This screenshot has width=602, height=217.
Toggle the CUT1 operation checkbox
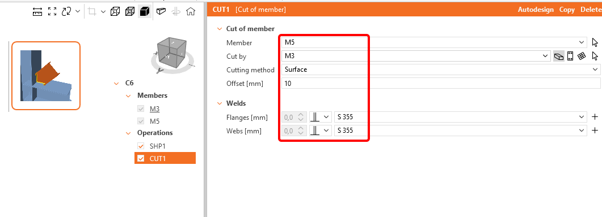click(x=141, y=158)
